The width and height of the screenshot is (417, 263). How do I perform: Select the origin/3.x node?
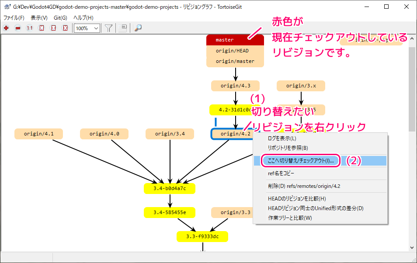coord(301,86)
